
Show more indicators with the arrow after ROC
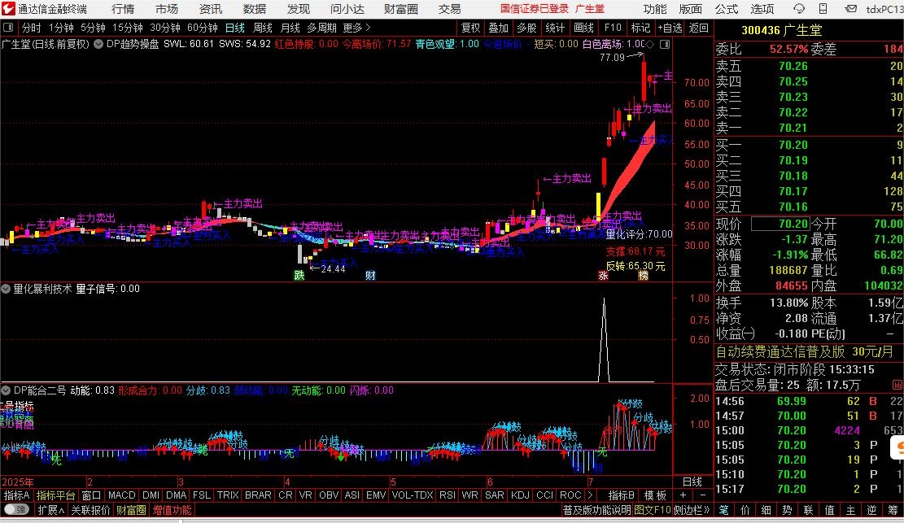click(590, 495)
